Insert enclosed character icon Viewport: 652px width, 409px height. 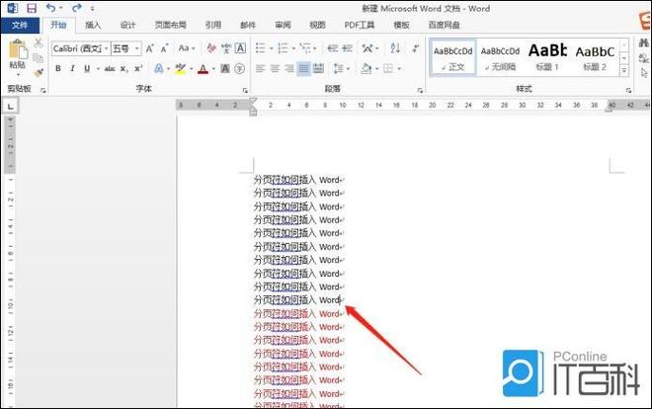coord(239,68)
